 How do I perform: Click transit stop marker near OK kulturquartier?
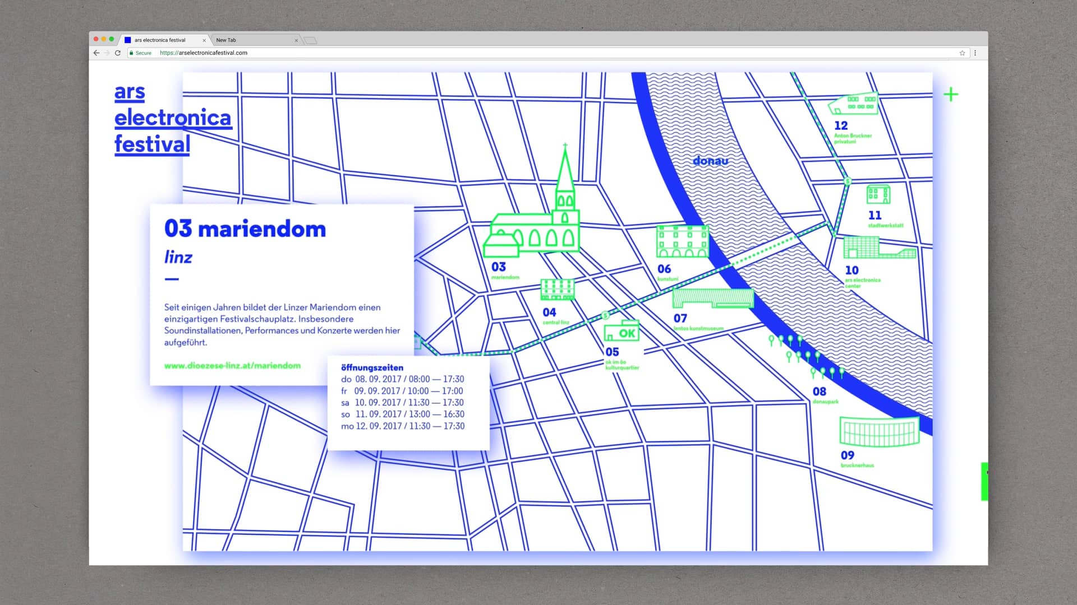click(605, 315)
